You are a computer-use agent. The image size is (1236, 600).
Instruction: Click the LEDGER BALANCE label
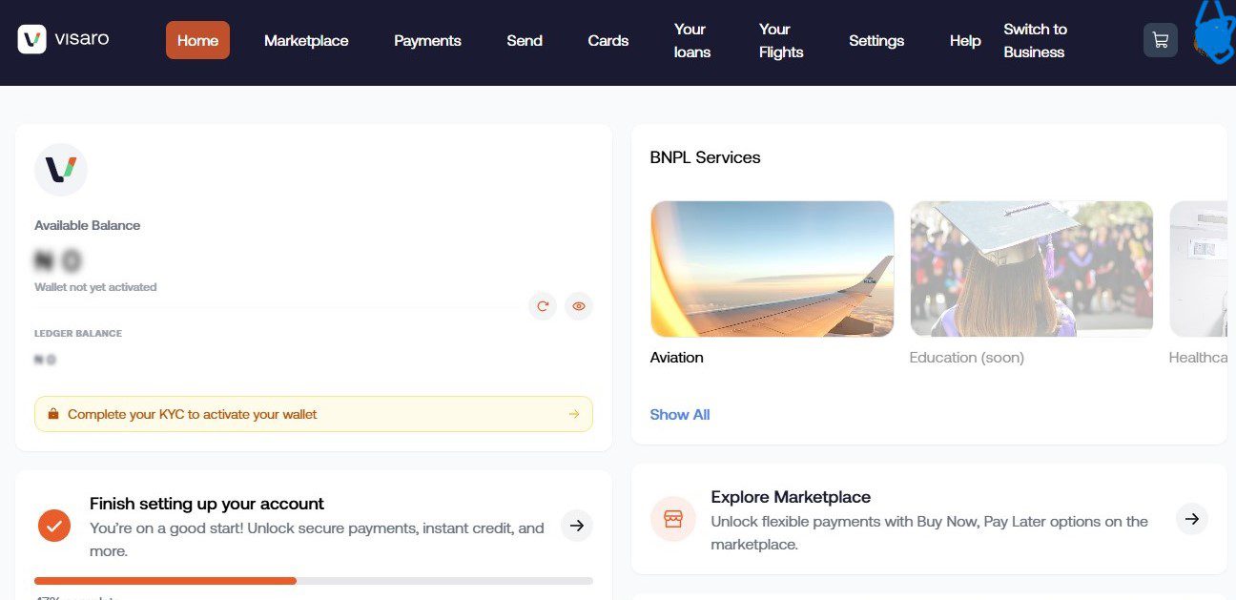click(78, 334)
